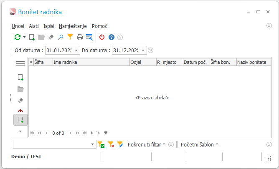Image resolution: width=279 pixels, height=169 pixels.
Task: Open the Namještanje menu
Action: click(73, 26)
